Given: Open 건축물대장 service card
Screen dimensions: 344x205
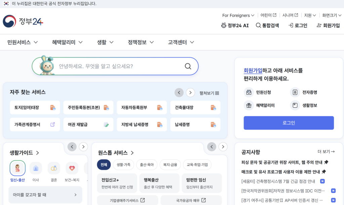Looking at the screenshot, I should (x=195, y=108).
